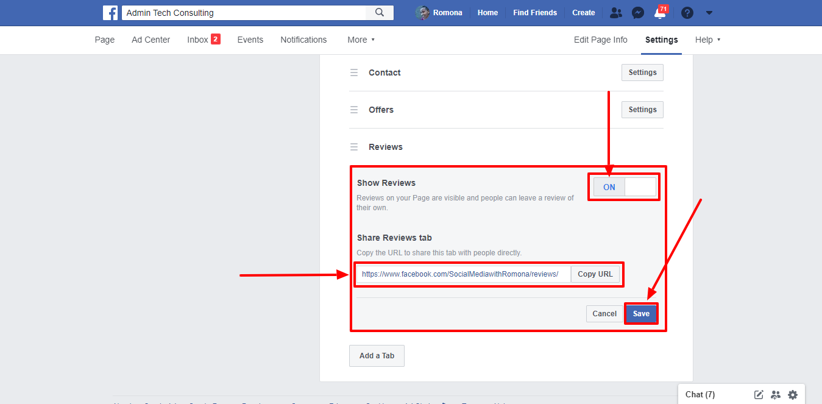
Task: Click the Offers row drag handle
Action: 353,110
